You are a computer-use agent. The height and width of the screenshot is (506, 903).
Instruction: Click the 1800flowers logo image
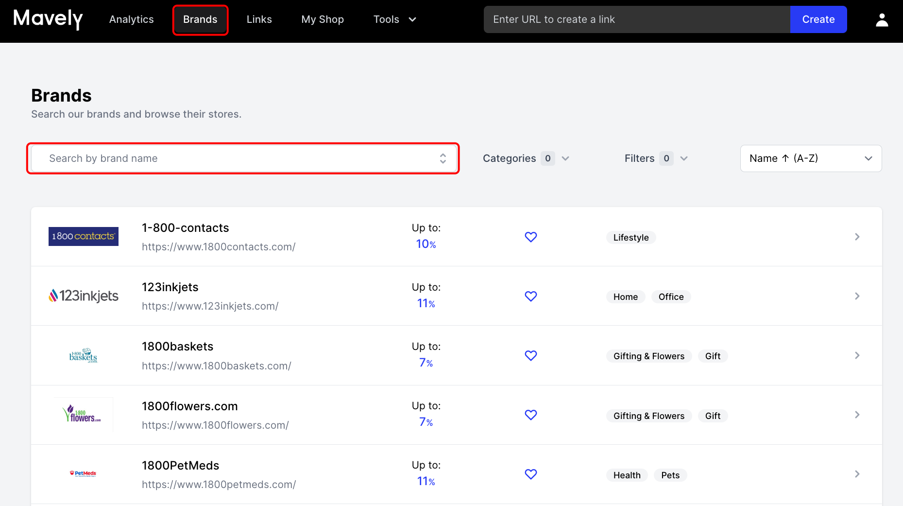pyautogui.click(x=84, y=415)
